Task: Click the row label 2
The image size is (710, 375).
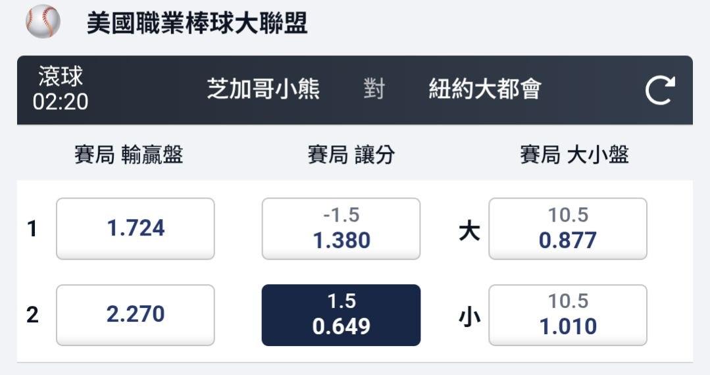Action: [32, 315]
